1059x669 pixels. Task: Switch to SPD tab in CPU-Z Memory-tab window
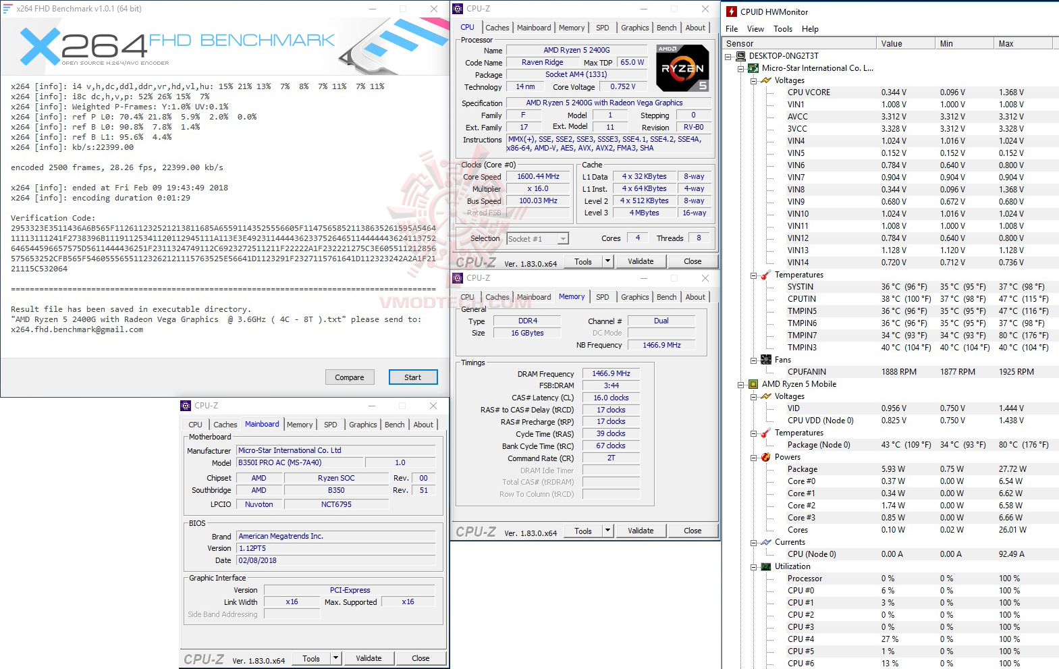(x=603, y=297)
